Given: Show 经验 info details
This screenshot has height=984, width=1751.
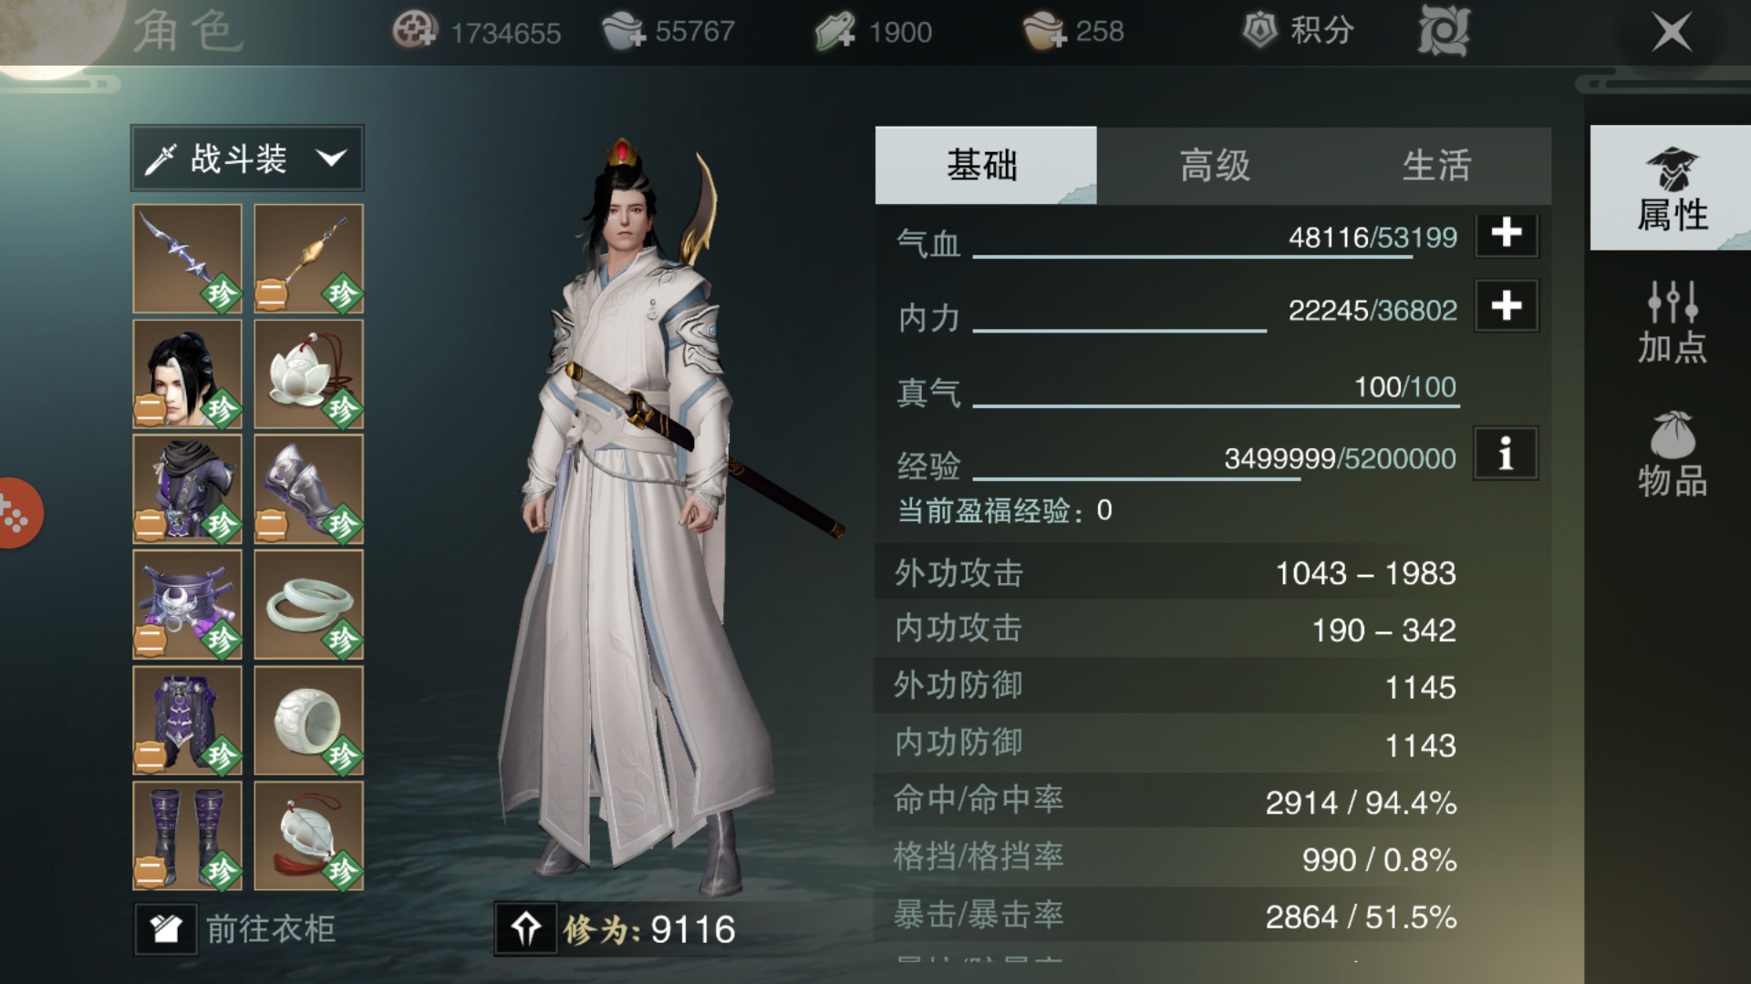Looking at the screenshot, I should click(1506, 454).
